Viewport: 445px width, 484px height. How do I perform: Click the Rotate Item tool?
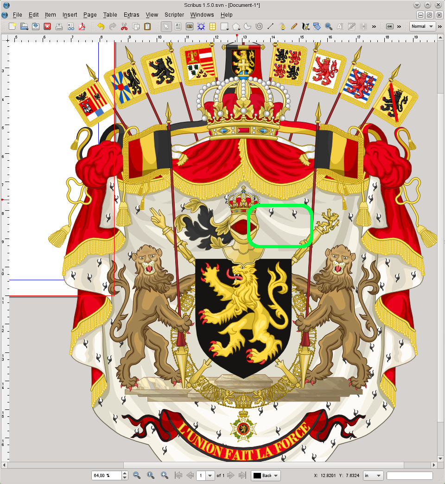coord(317,26)
